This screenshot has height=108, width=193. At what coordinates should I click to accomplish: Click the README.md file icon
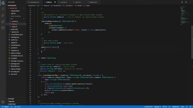pyautogui.click(x=9, y=66)
